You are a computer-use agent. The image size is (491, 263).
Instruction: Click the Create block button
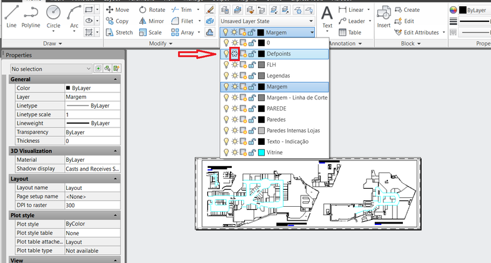pyautogui.click(x=407, y=10)
